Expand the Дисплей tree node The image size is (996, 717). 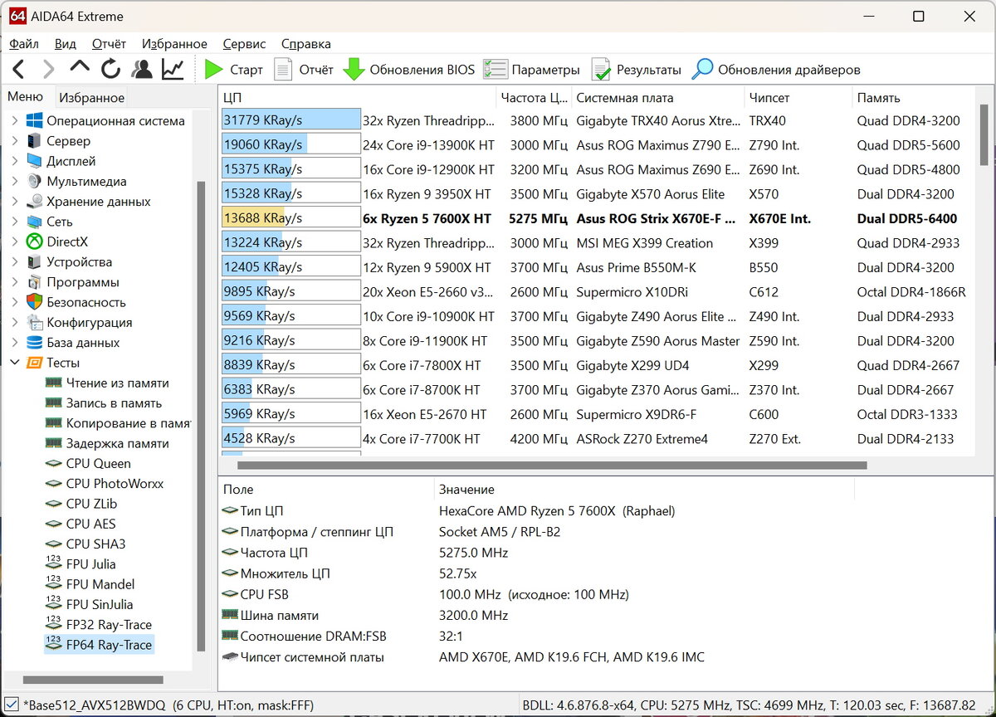pos(14,161)
